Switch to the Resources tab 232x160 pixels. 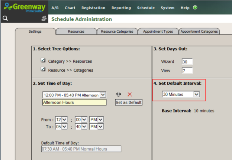(x=76, y=32)
